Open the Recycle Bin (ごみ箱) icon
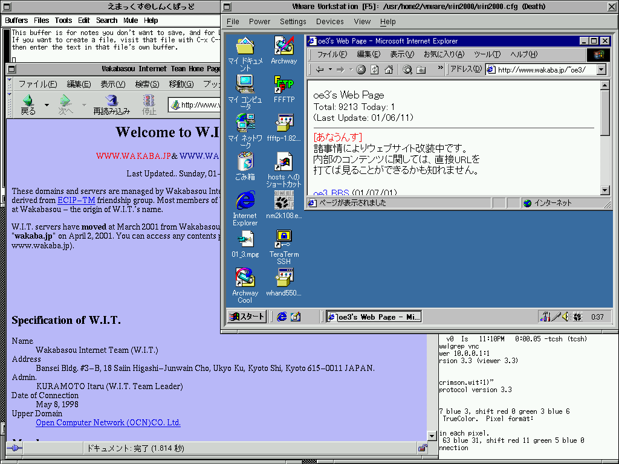Screen dimensions: 619x464 pyautogui.click(x=245, y=163)
